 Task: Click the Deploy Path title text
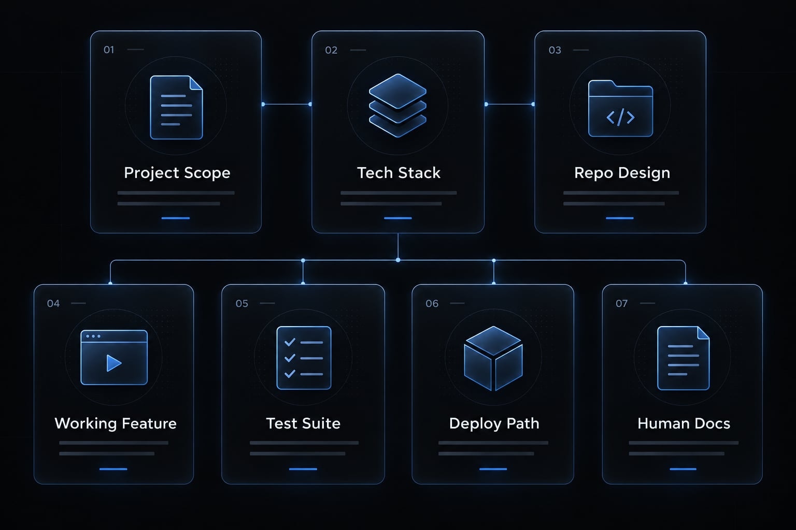[494, 423]
